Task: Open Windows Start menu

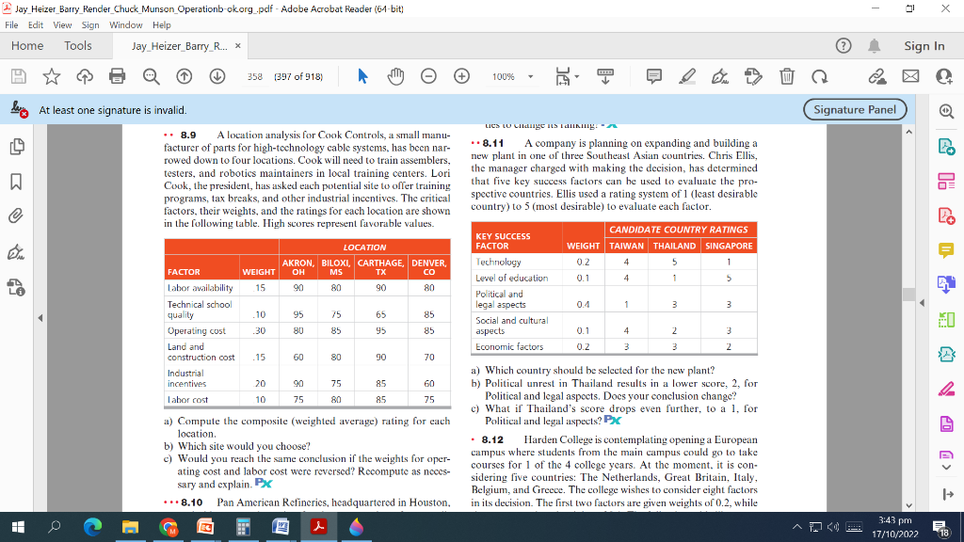Action: point(18,527)
